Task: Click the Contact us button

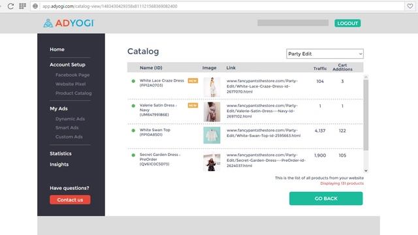Action: pyautogui.click(x=70, y=200)
